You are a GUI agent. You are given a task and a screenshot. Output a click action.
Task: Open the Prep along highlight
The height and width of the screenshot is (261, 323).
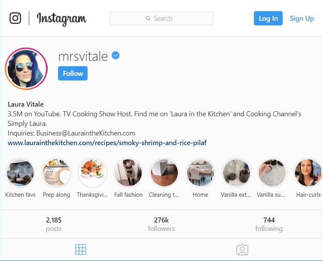[56, 173]
